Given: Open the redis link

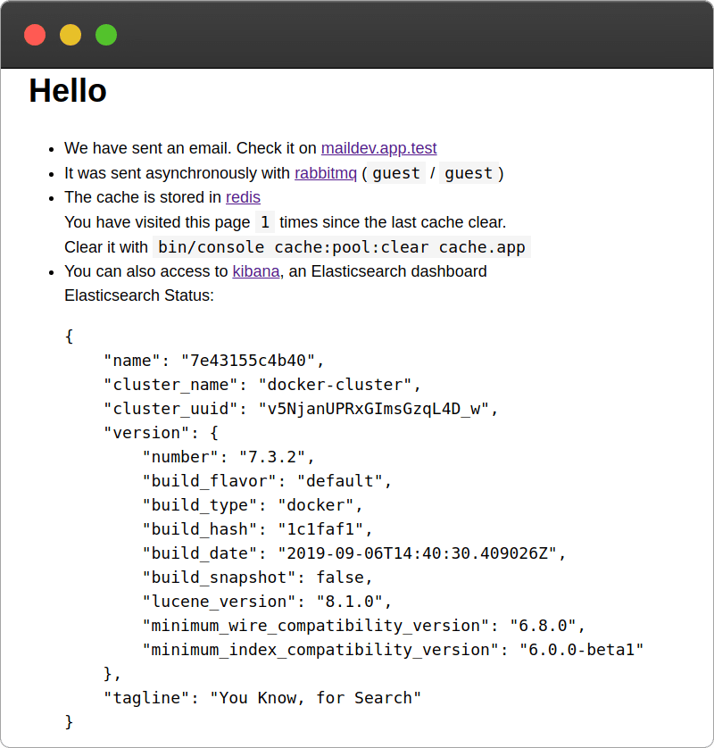Looking at the screenshot, I should pos(243,197).
